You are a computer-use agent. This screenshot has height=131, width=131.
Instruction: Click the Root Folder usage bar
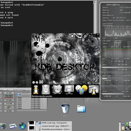click(x=116, y=78)
